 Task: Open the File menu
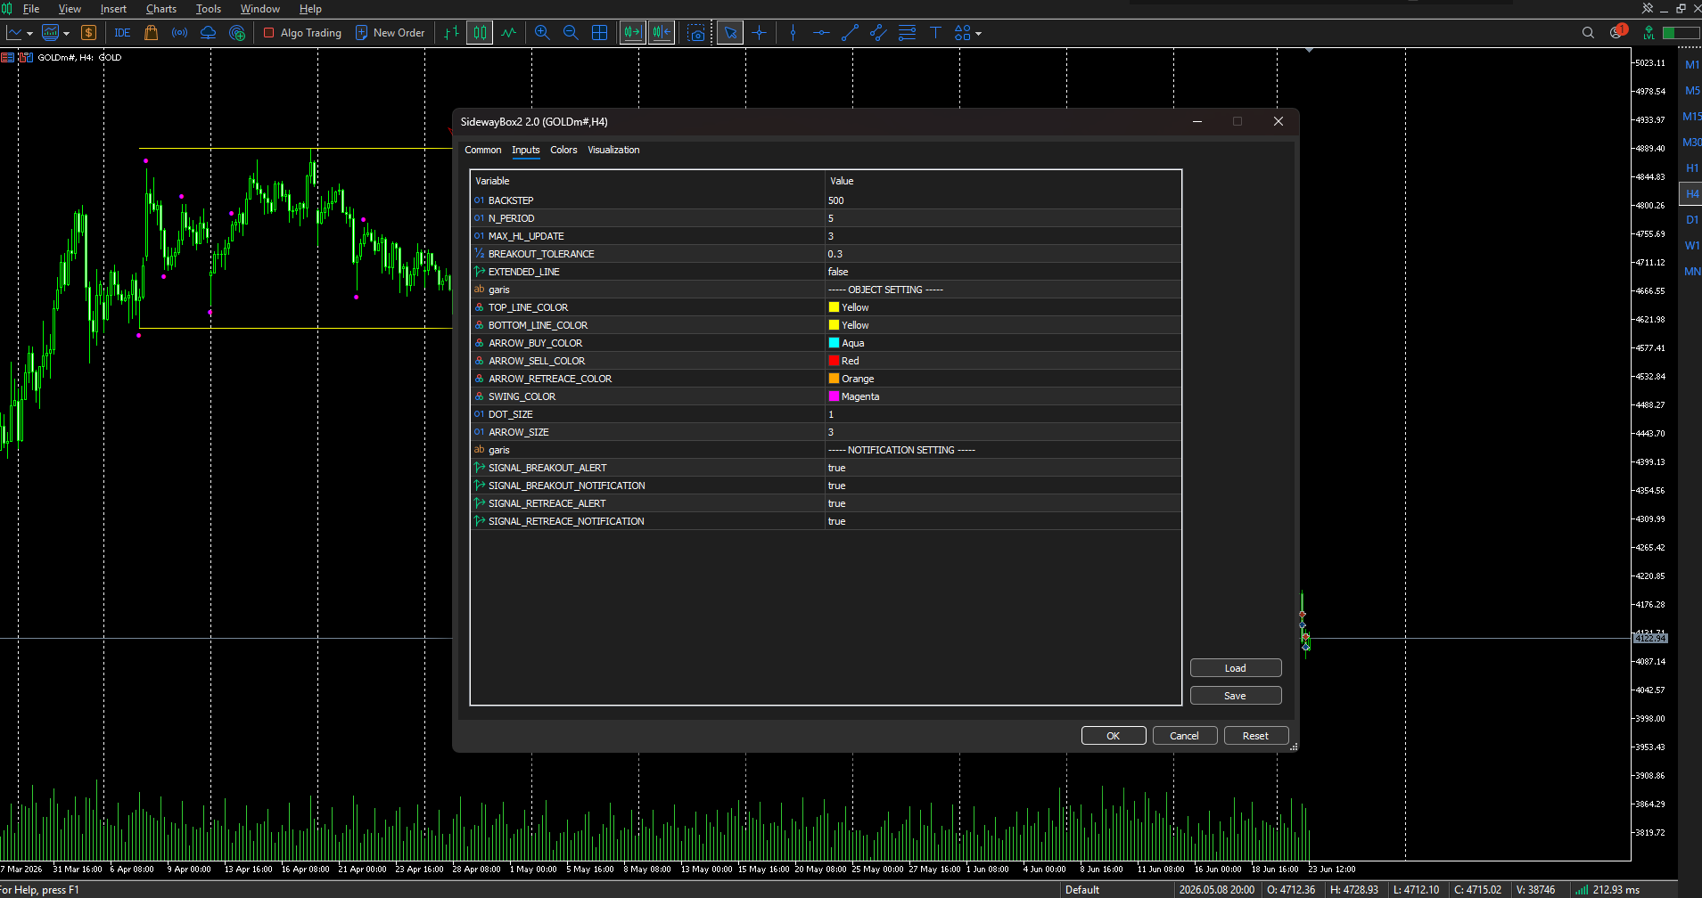click(30, 9)
